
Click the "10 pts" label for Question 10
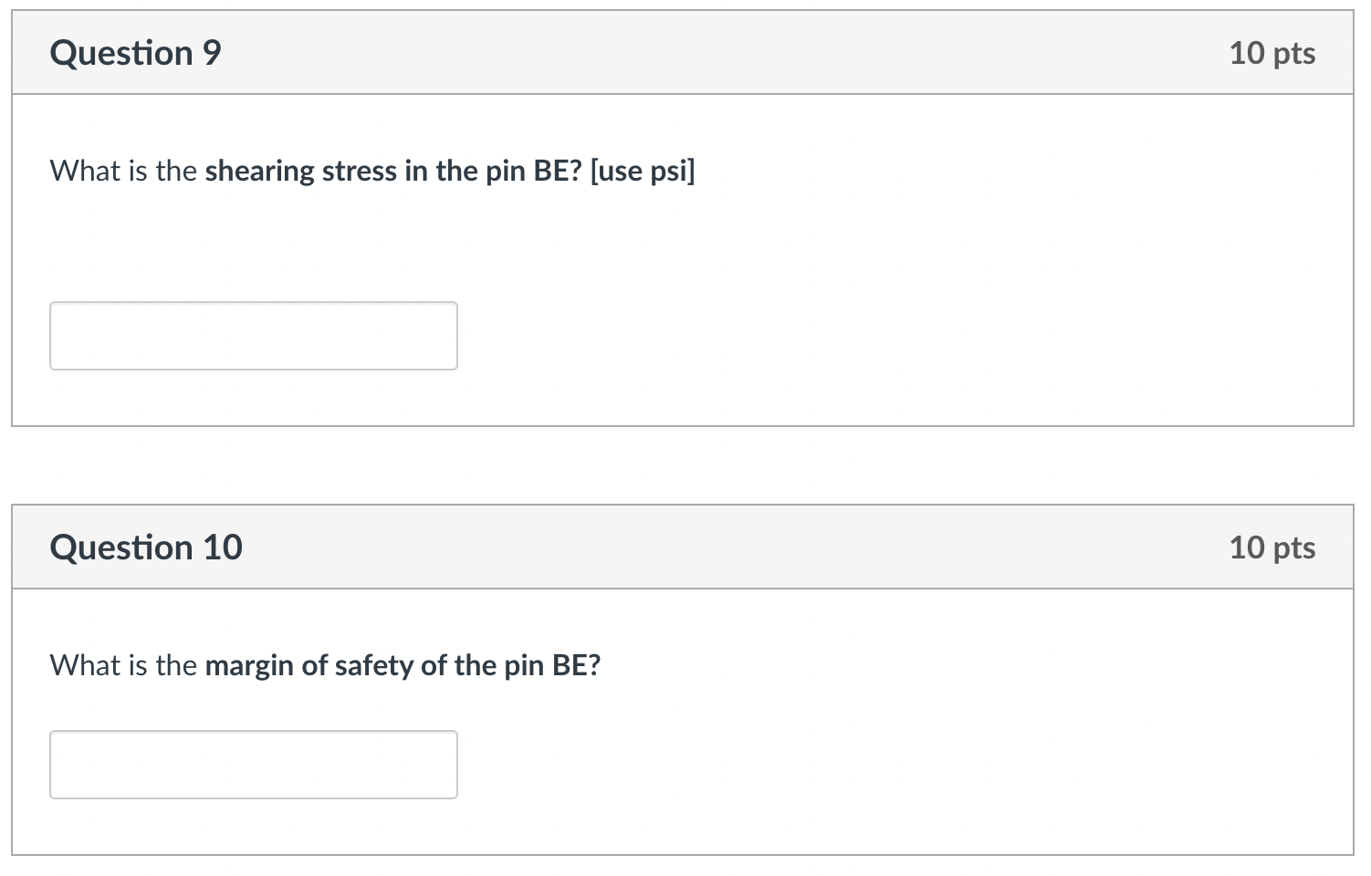point(1272,547)
